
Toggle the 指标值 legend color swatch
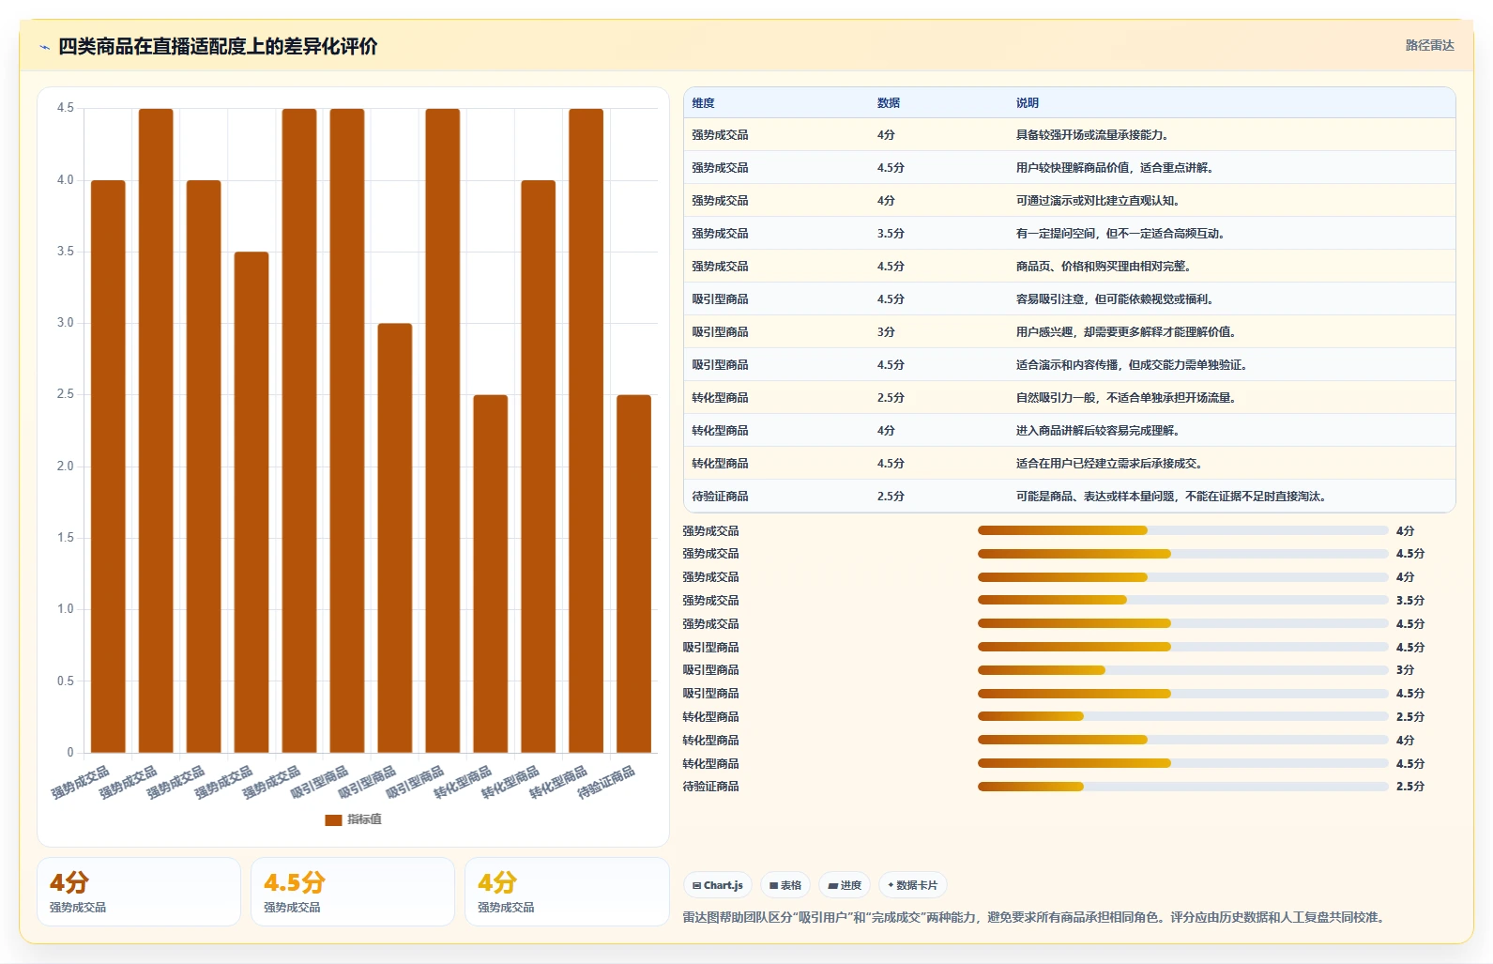tap(333, 819)
